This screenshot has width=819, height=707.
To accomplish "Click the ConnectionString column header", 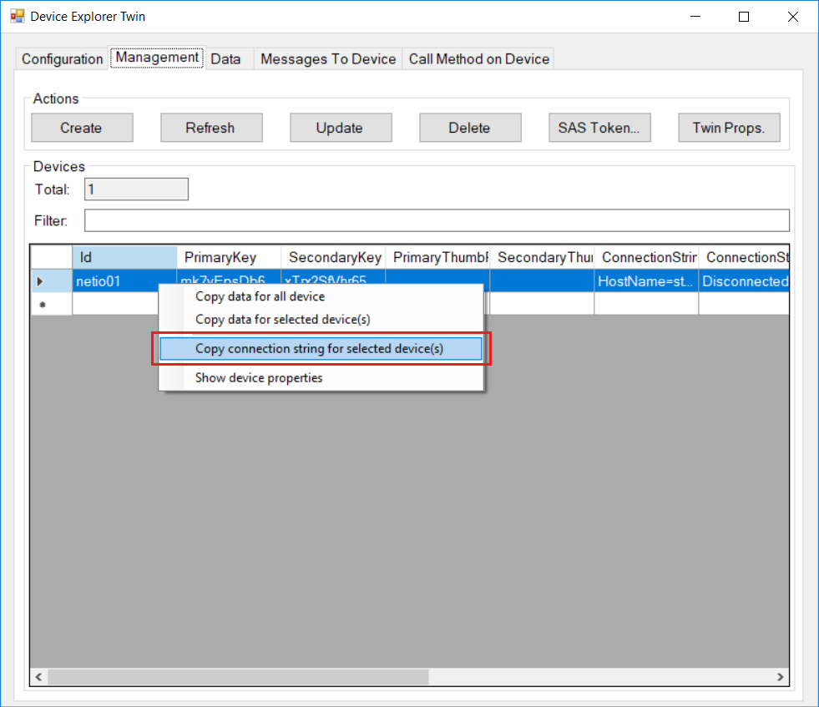I will point(647,257).
